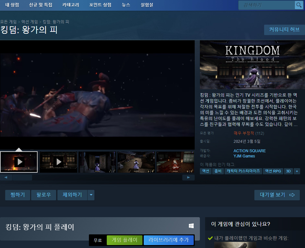Select the red-lit fifth screenshot thumbnail
Image resolution: width=305 pixels, height=248 pixels.
click(175, 162)
